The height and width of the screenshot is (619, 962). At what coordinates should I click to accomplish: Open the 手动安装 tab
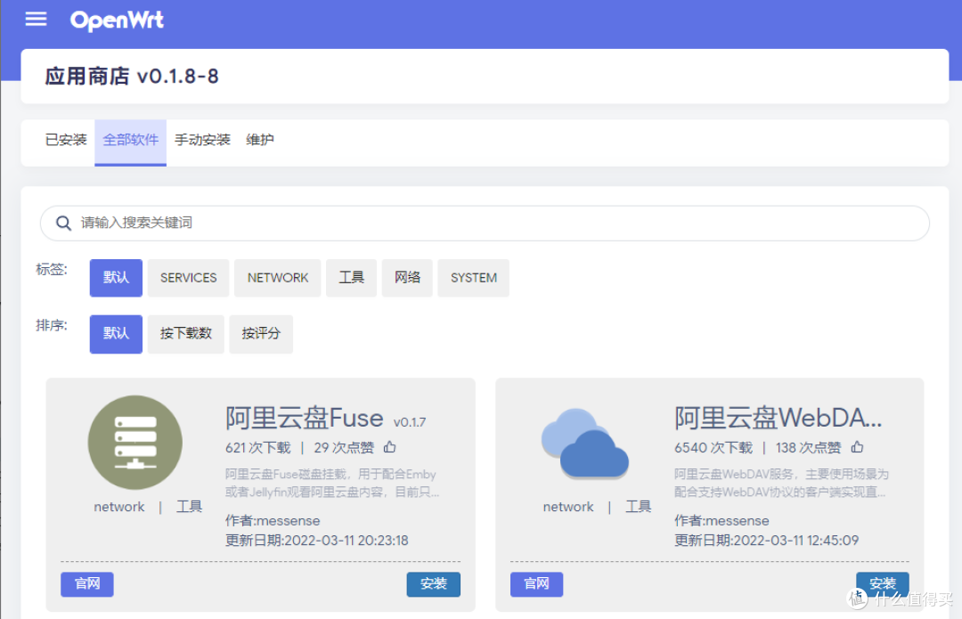202,140
